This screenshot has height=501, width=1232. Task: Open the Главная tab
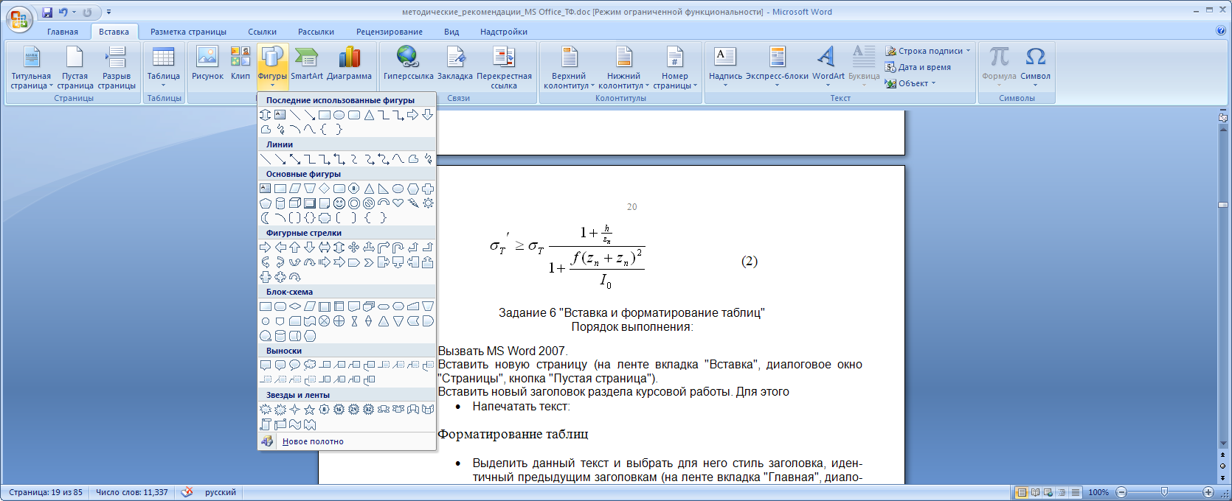[x=63, y=32]
